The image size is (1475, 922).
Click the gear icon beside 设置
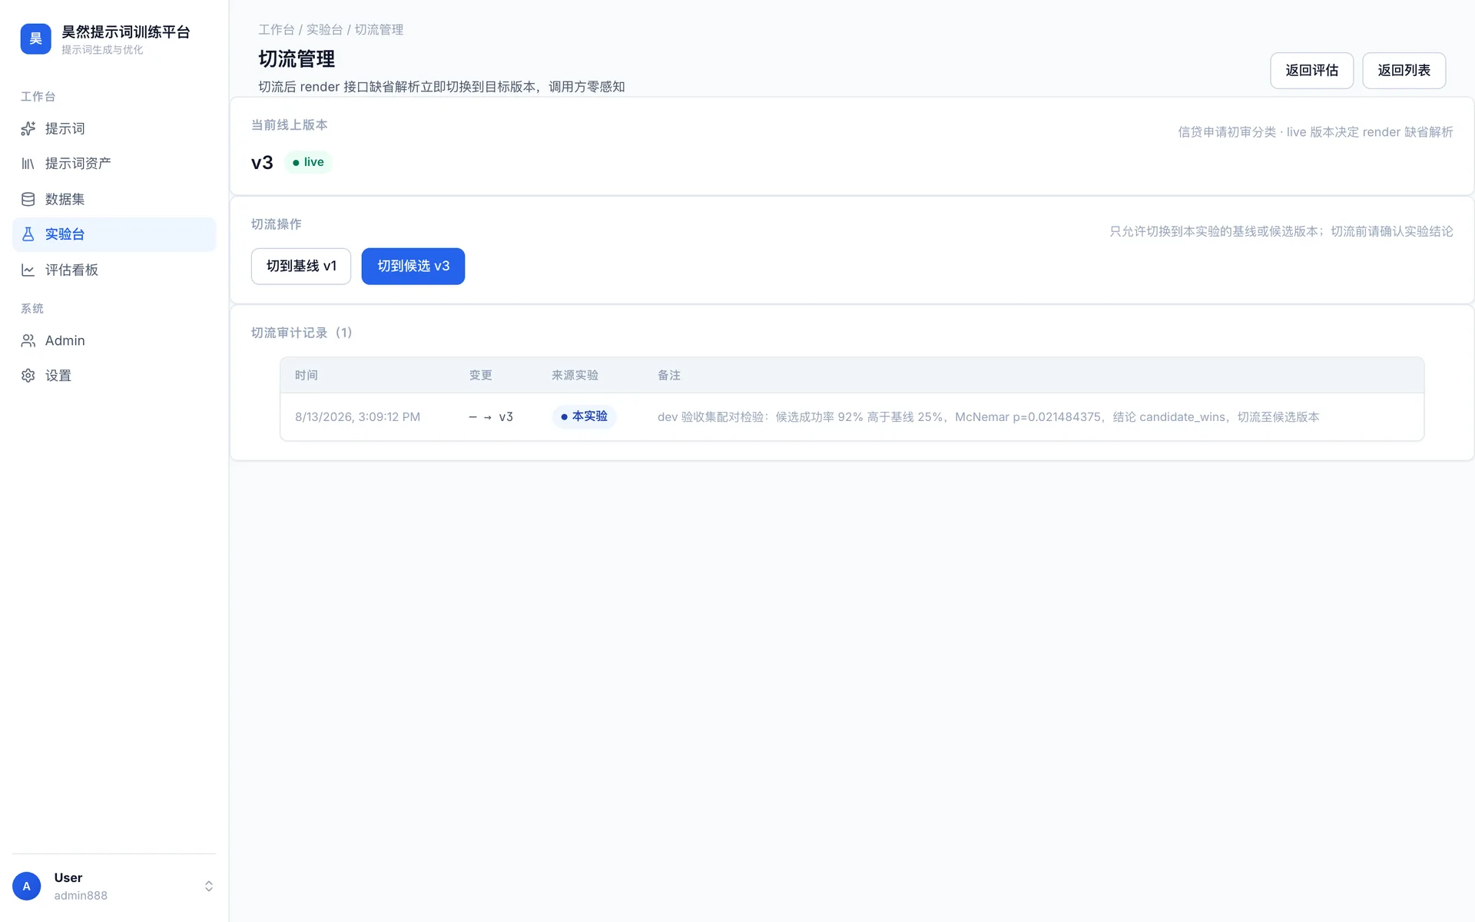pos(28,376)
